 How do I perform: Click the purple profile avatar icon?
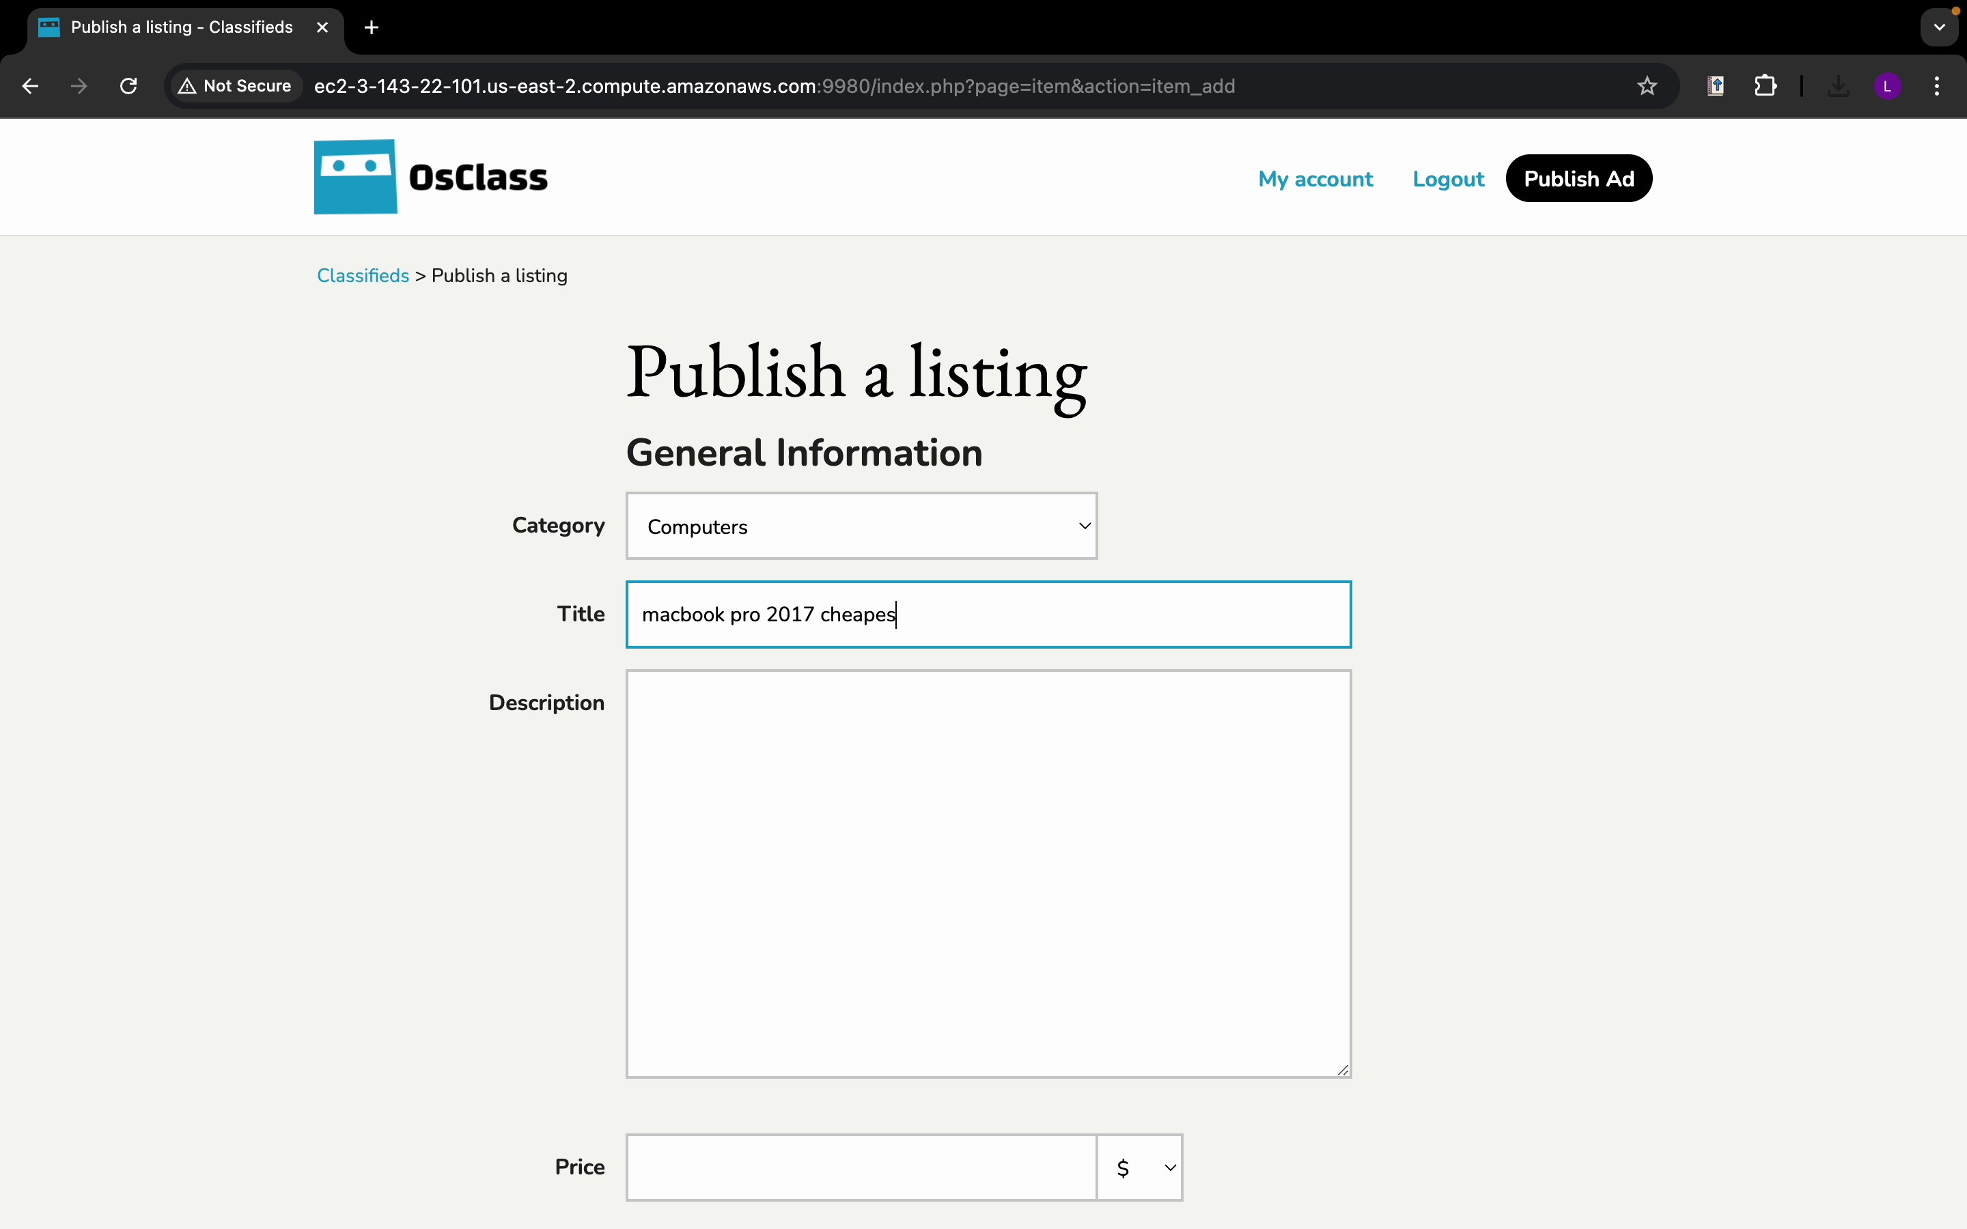[1887, 86]
